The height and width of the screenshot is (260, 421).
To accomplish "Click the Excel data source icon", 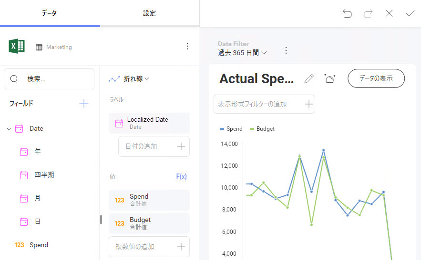I will 17,46.
